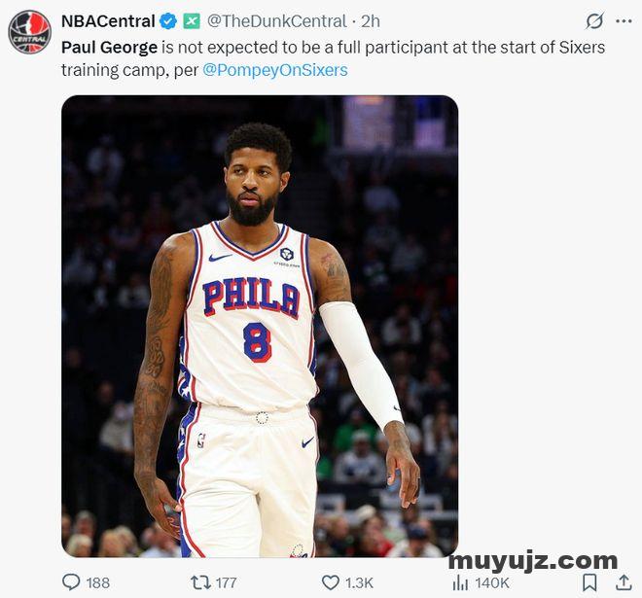Open the share arrow menu
642x598 pixels.
pos(623,582)
